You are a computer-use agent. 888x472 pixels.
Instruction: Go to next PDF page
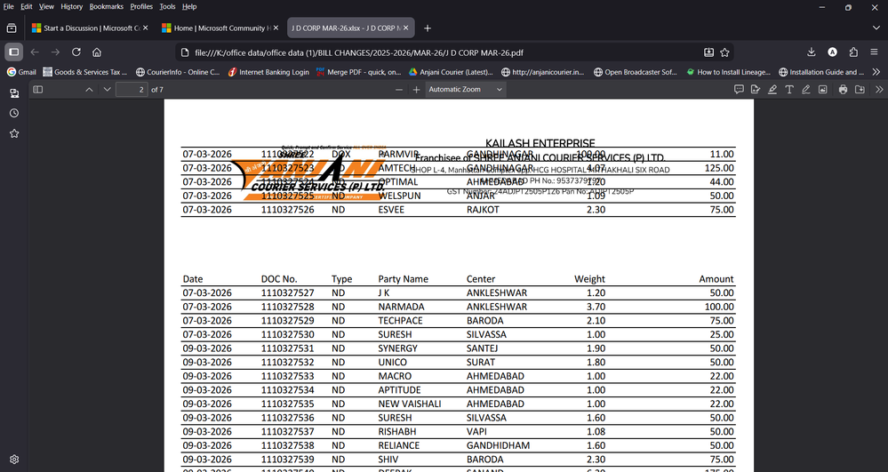pyautogui.click(x=107, y=90)
